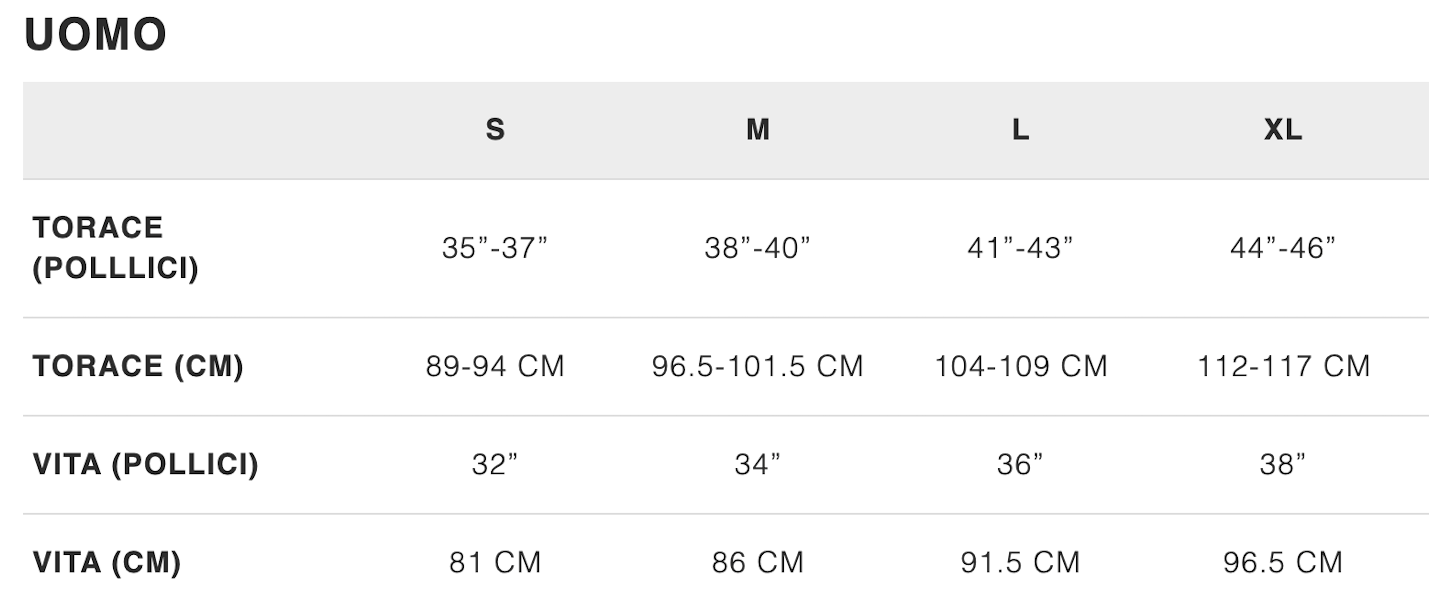Click the 44"-46" chest measurement
The height and width of the screenshot is (609, 1429).
click(1283, 248)
